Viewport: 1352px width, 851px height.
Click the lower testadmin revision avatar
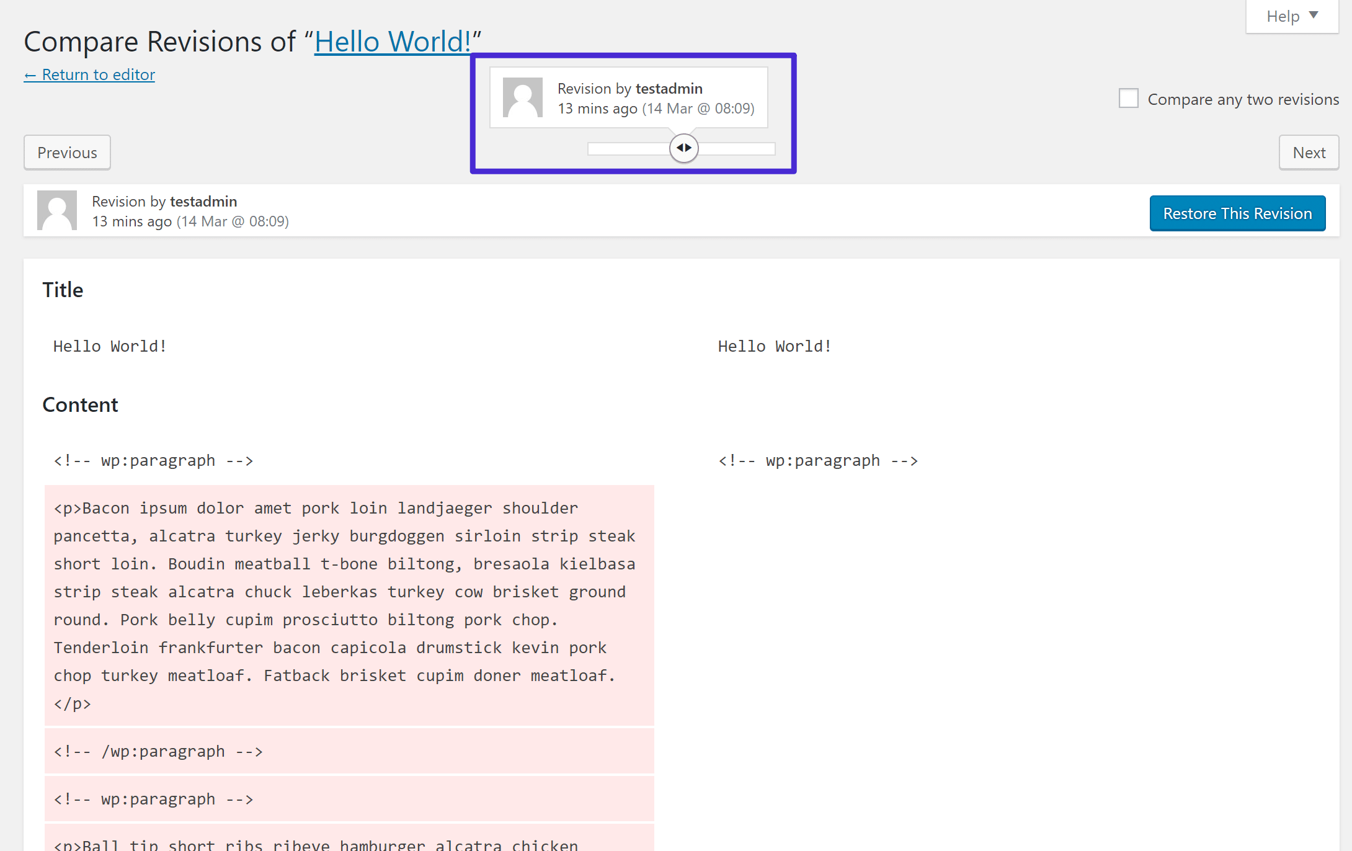[57, 210]
